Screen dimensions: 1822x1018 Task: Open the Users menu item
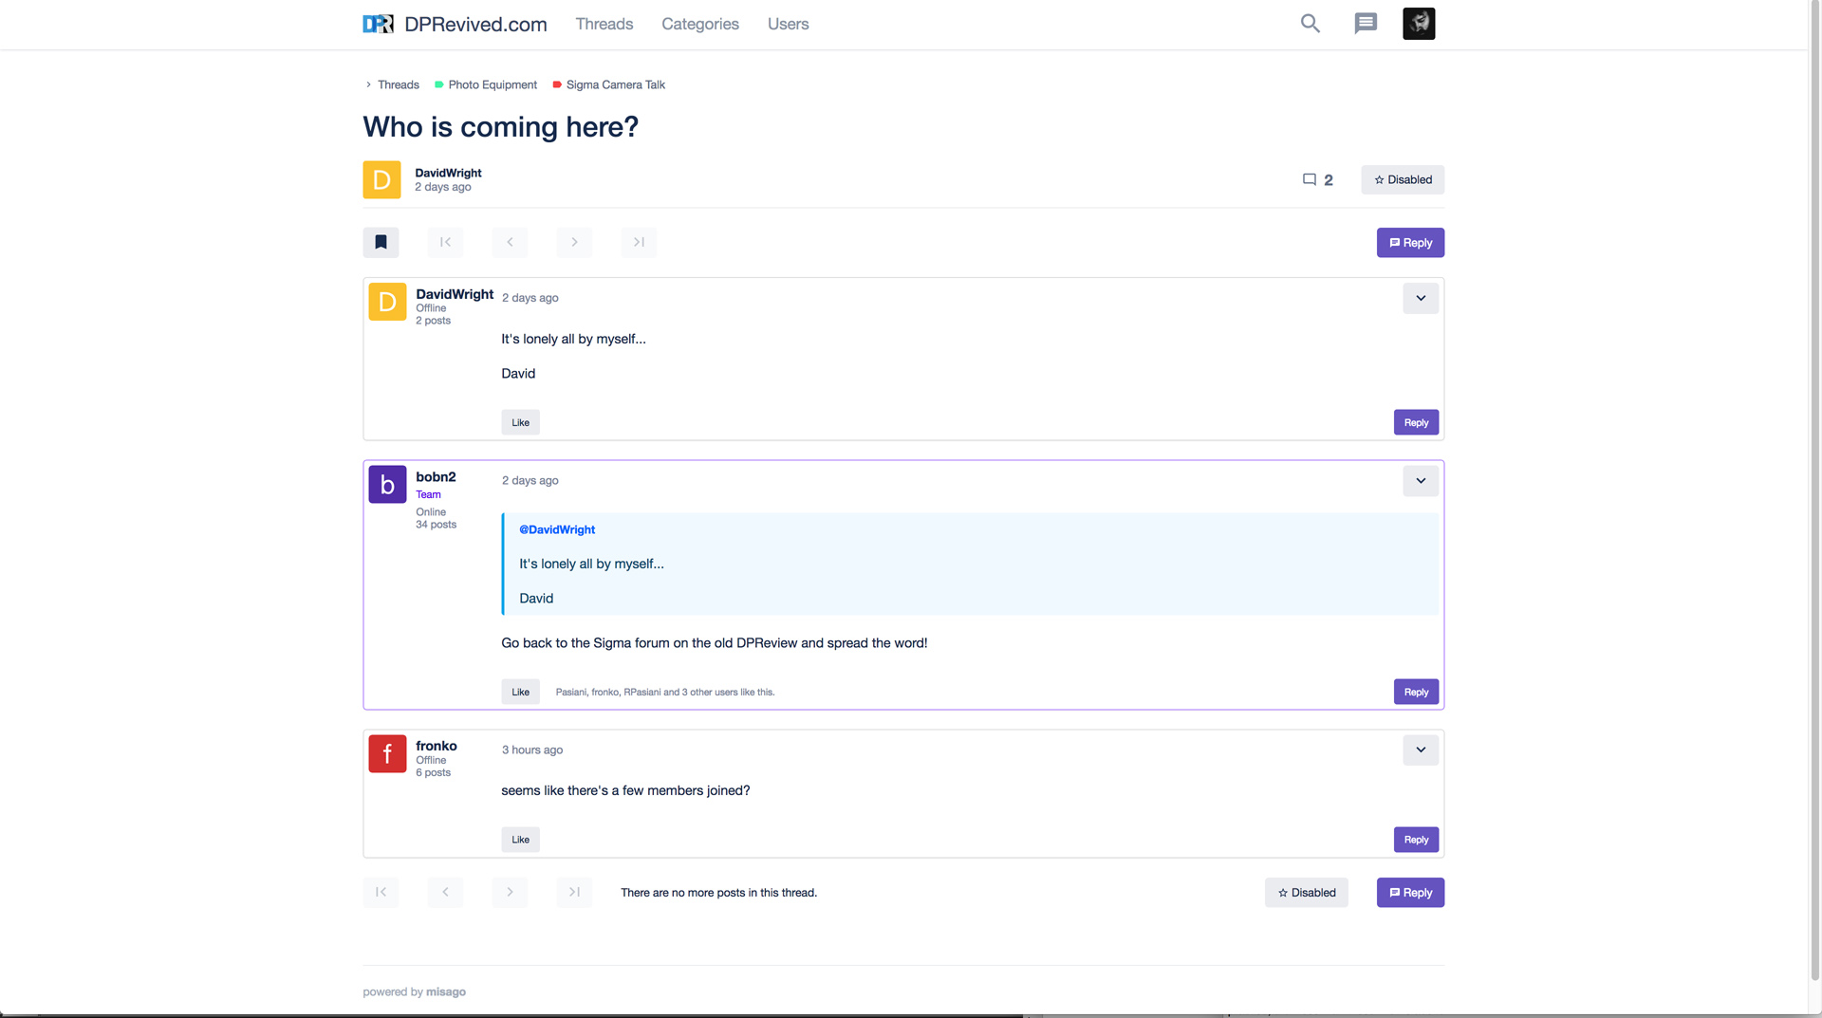click(788, 24)
